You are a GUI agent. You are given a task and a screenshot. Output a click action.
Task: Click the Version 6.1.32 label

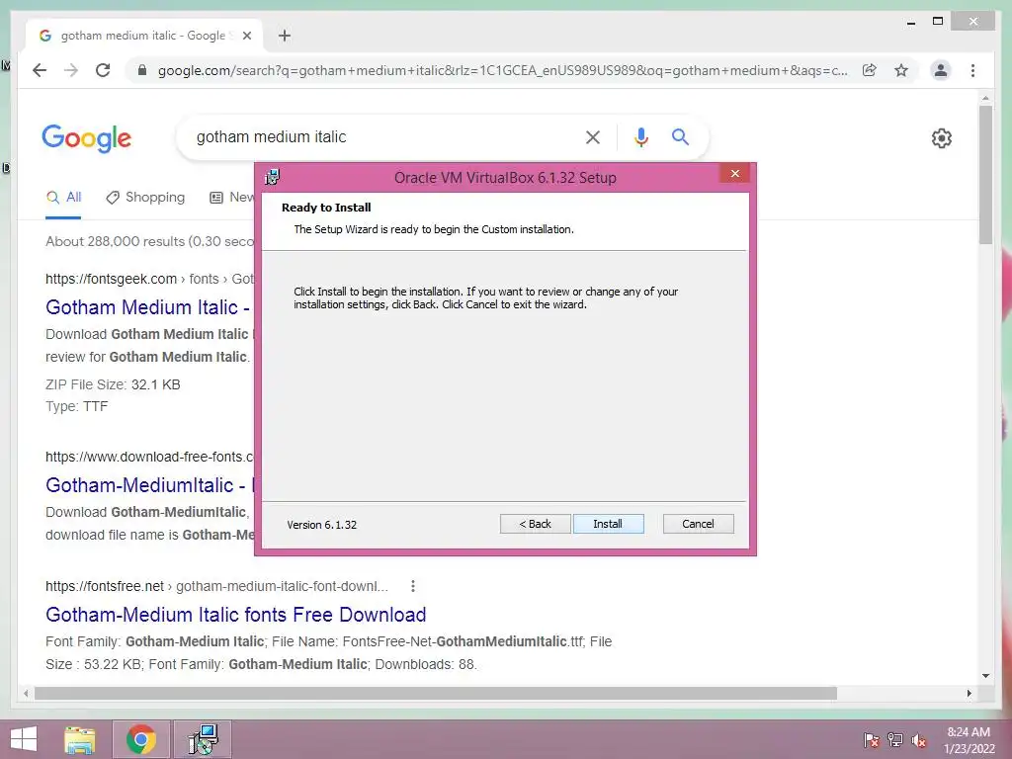pyautogui.click(x=322, y=525)
